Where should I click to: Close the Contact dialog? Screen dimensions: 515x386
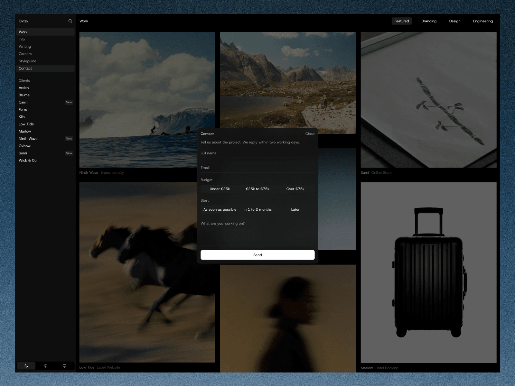click(310, 134)
